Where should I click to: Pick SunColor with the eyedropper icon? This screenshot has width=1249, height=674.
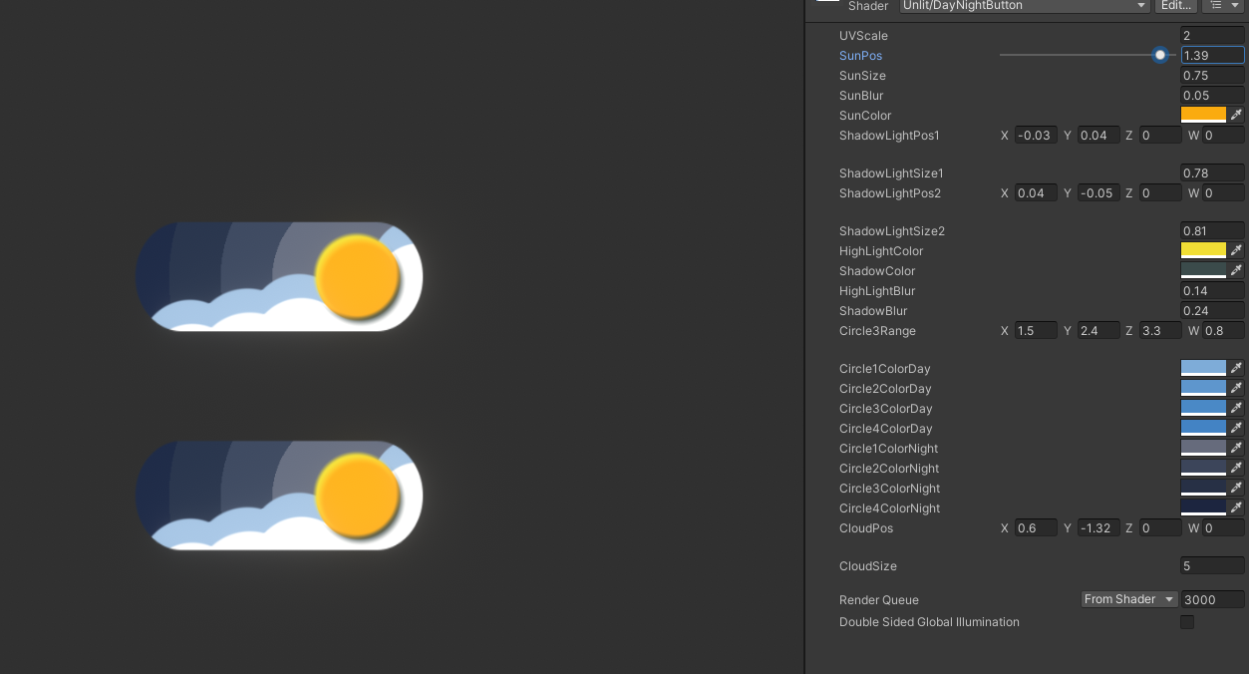(x=1236, y=115)
